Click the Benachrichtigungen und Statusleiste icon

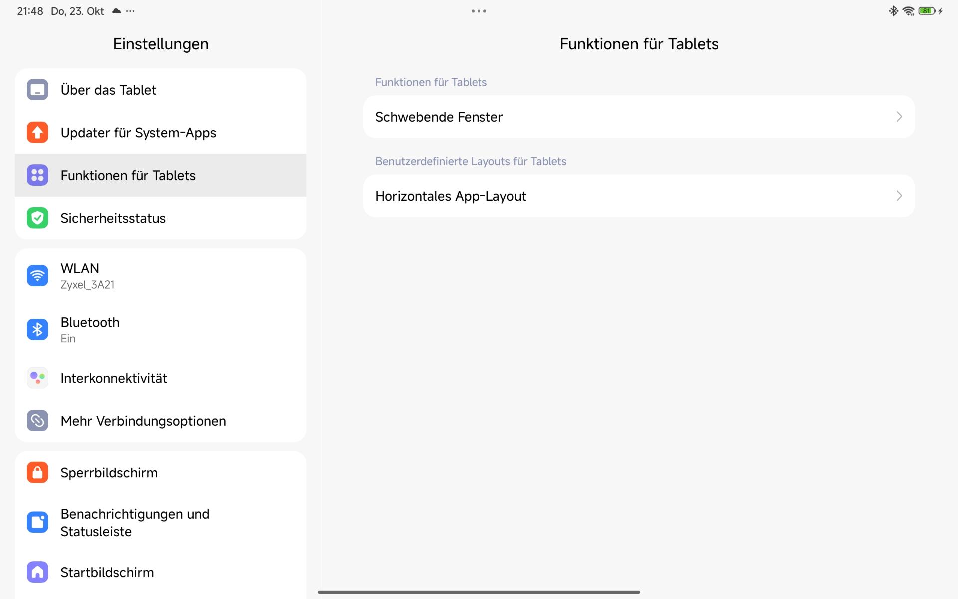pos(37,522)
